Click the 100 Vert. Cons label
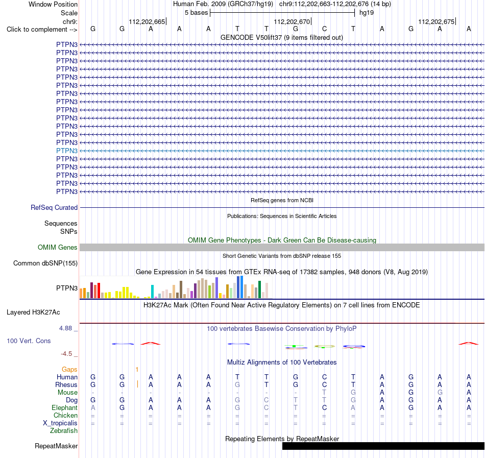This screenshot has width=485, height=458. (x=29, y=341)
